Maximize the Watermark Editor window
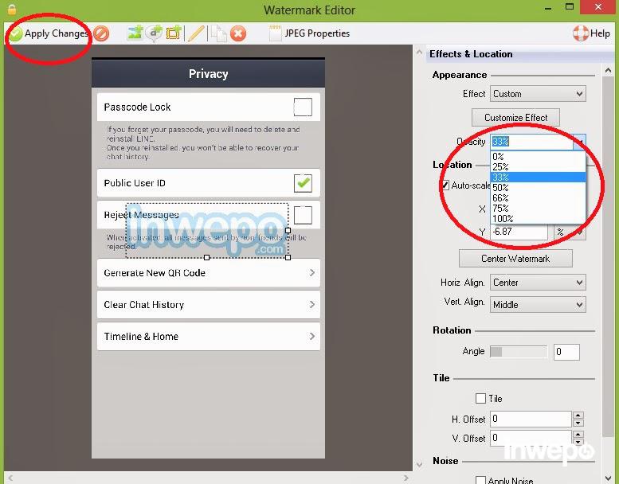The image size is (619, 484). (x=570, y=7)
